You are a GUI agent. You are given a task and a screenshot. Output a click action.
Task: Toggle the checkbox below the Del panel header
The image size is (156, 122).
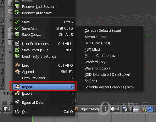click(5, 103)
